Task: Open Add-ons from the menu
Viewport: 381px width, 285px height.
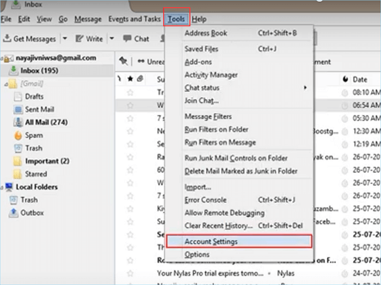Action: tap(239, 62)
